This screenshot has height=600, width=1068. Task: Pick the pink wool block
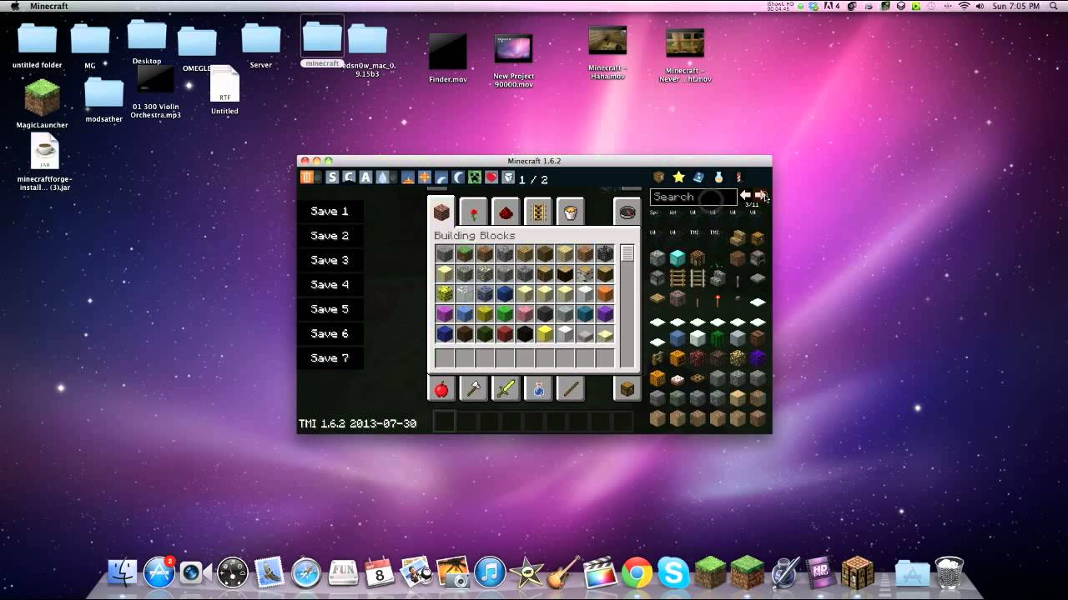(525, 313)
